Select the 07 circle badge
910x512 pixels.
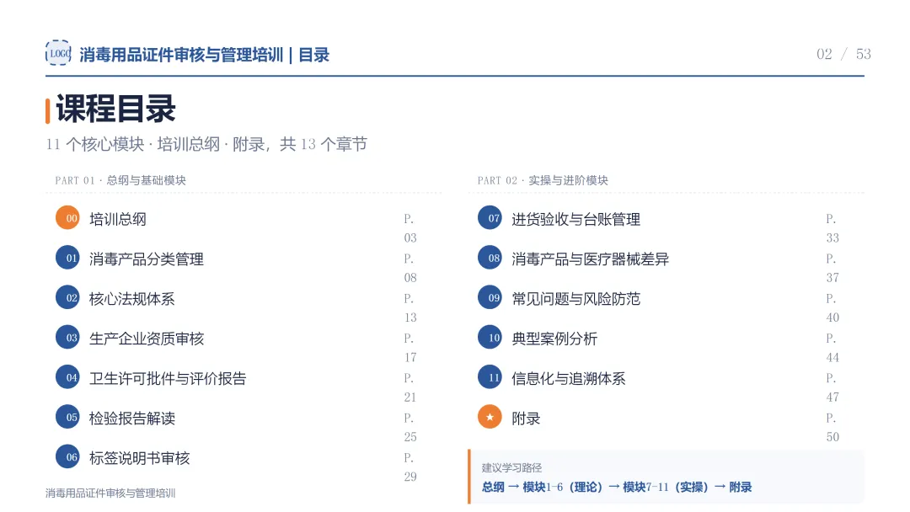[x=490, y=218]
